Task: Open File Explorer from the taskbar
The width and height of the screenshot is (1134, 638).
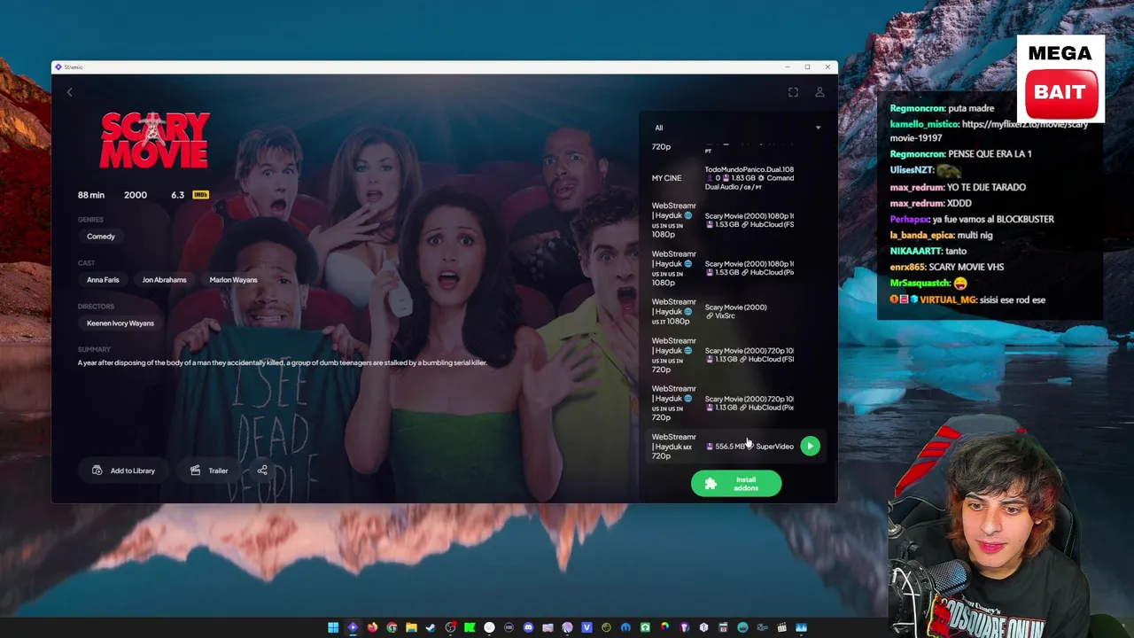Action: pos(411,627)
